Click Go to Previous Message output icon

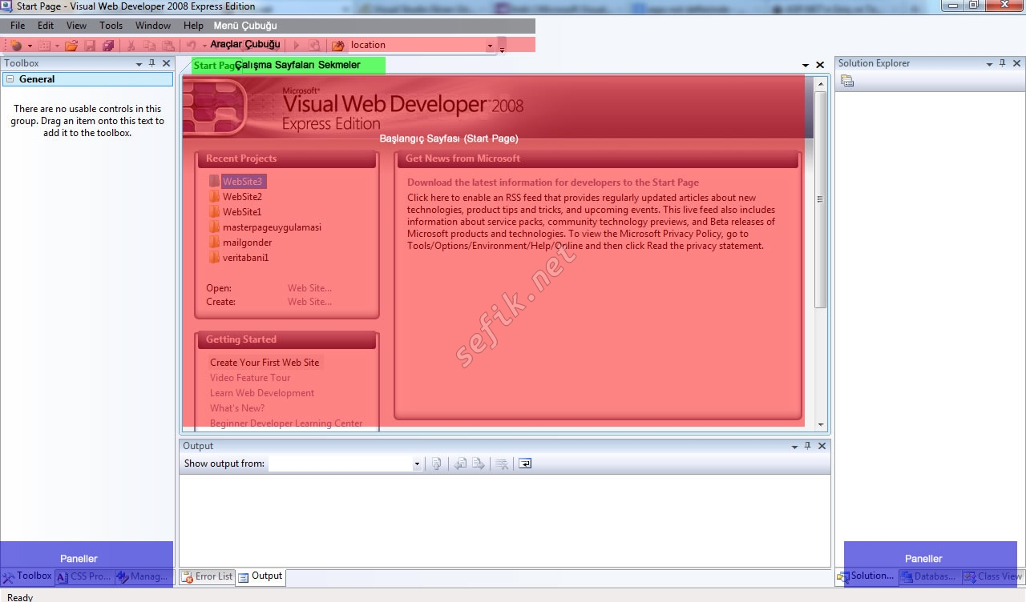click(460, 464)
